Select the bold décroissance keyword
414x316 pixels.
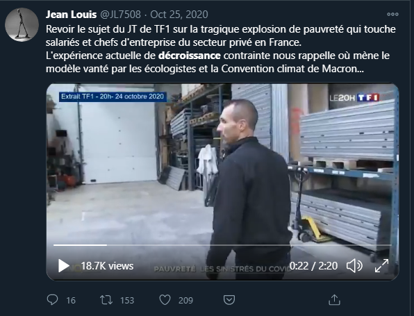point(190,56)
